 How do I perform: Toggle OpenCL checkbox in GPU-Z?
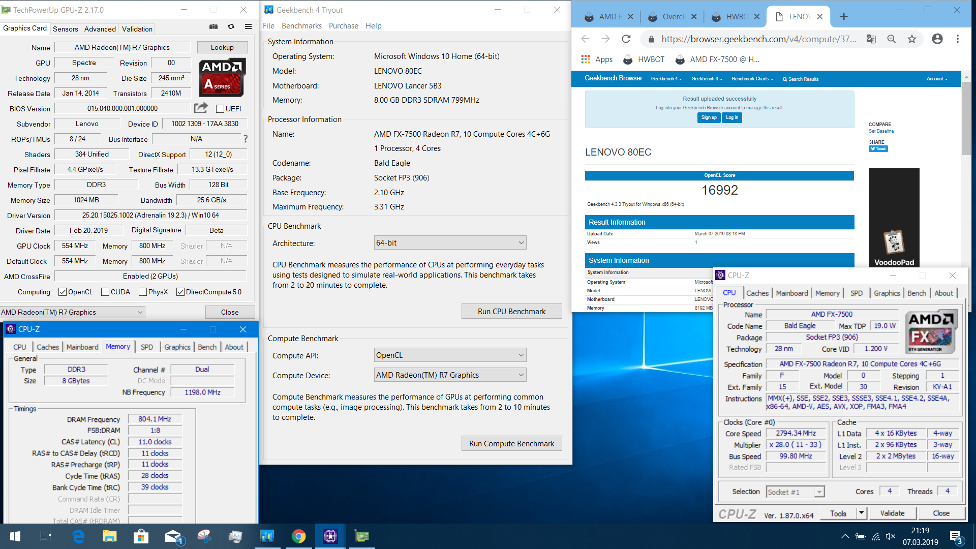(63, 292)
